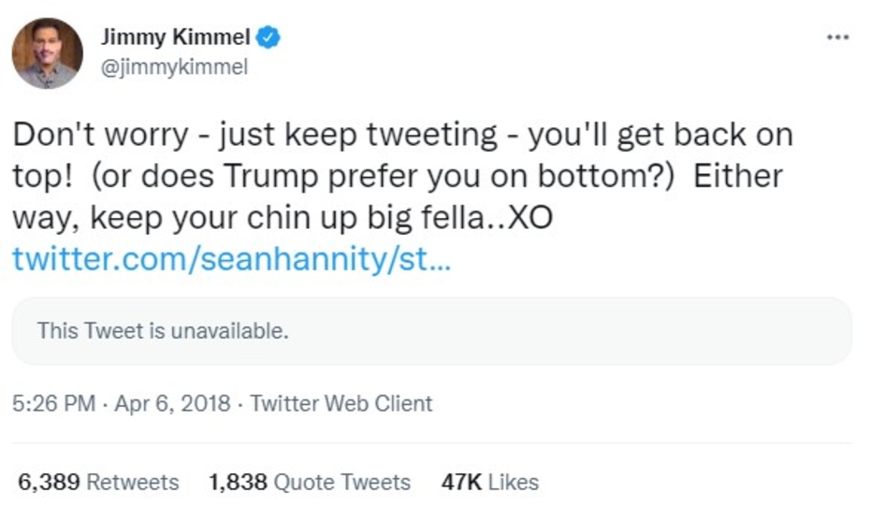This screenshot has height=521, width=870.
Task: Open the @jimmykimmel handle link
Action: point(174,68)
